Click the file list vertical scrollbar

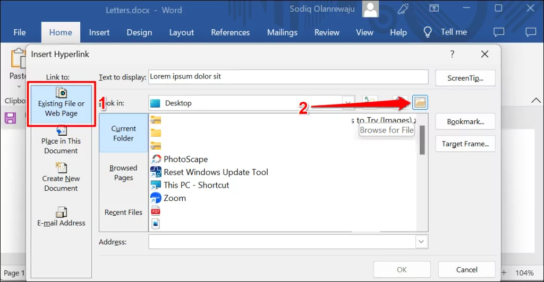422,140
